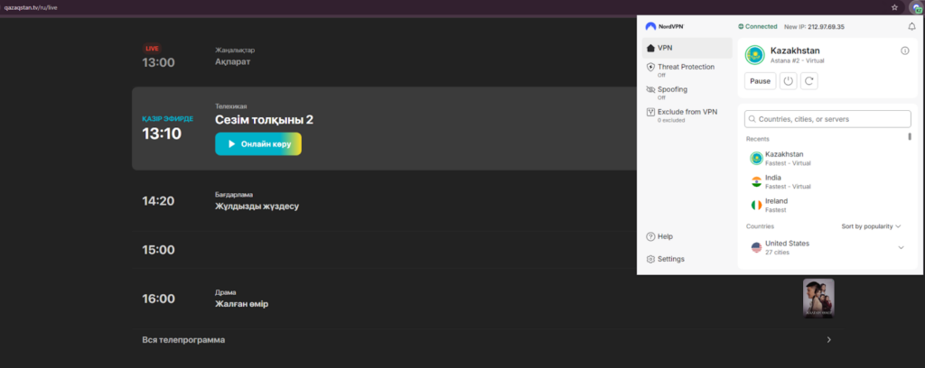
Task: Pause the VPN connection
Action: [x=760, y=81]
